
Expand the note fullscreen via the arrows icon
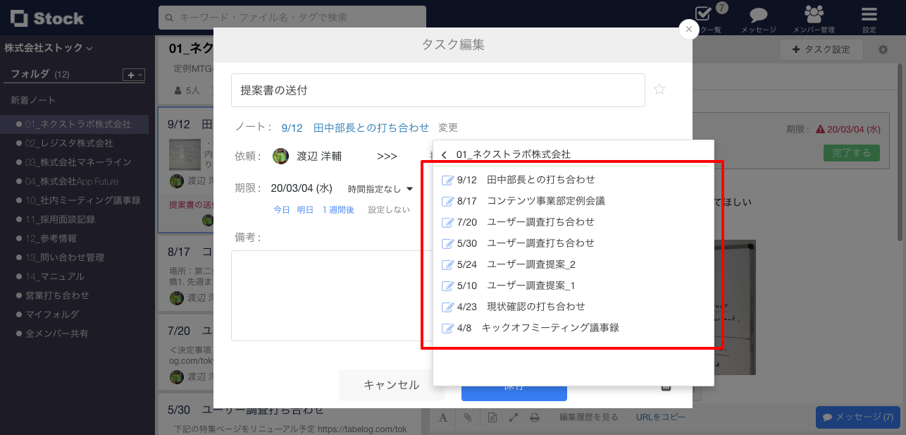coord(512,417)
